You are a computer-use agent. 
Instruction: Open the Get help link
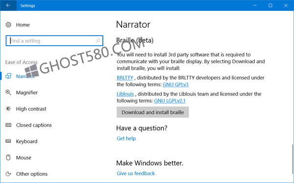[x=126, y=138]
